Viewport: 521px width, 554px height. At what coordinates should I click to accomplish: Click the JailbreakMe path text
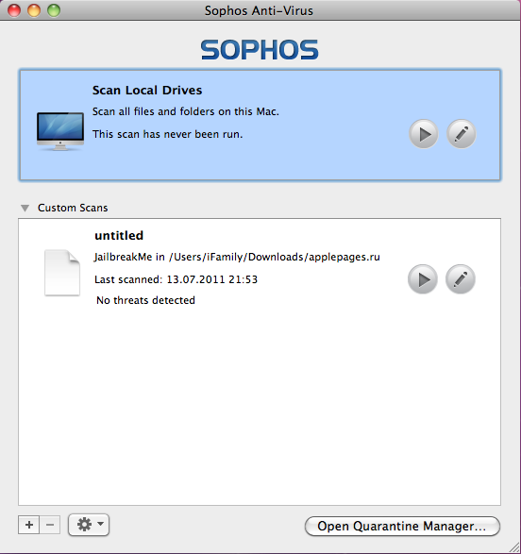pyautogui.click(x=237, y=257)
